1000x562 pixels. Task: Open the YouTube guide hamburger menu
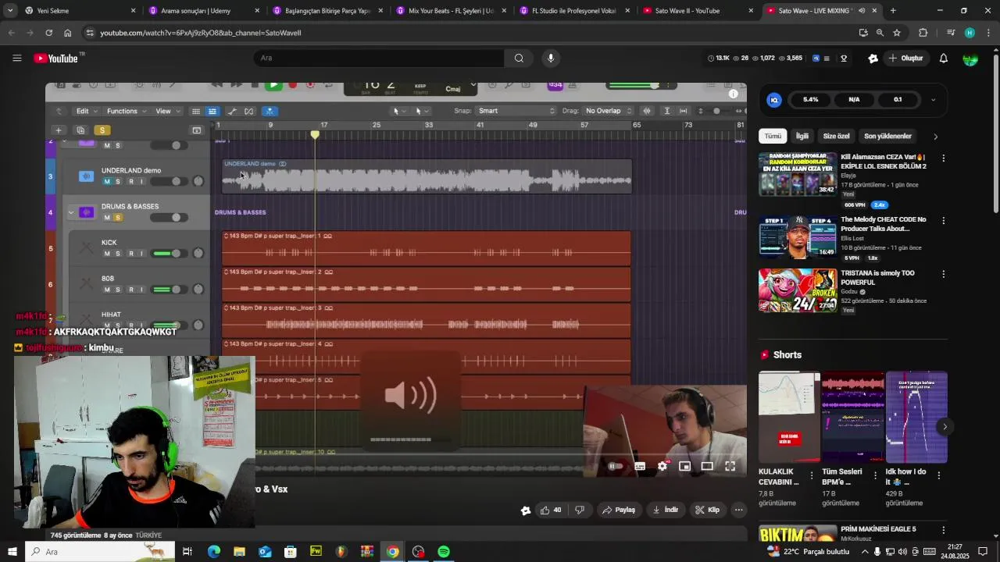(x=16, y=59)
